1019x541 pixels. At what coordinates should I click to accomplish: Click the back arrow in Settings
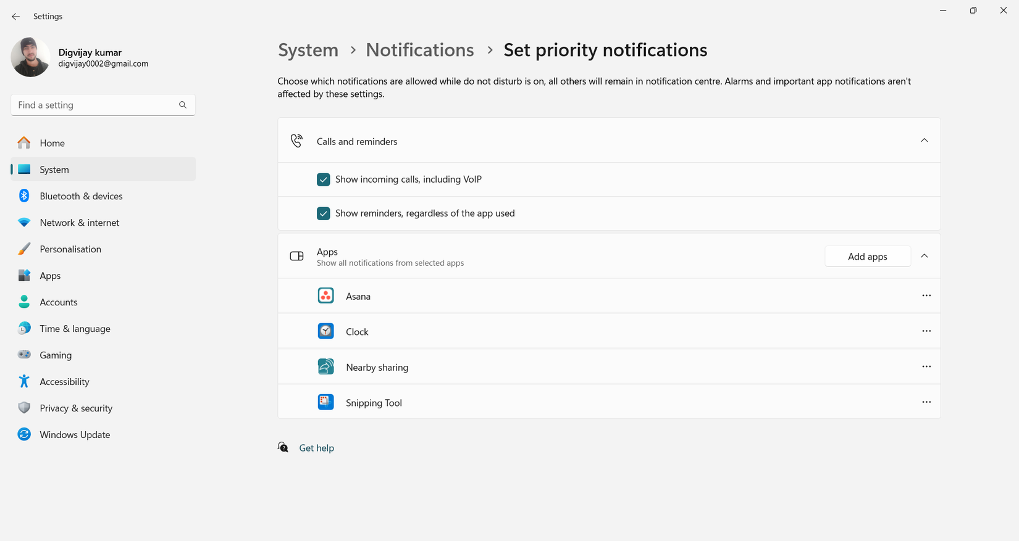16,17
